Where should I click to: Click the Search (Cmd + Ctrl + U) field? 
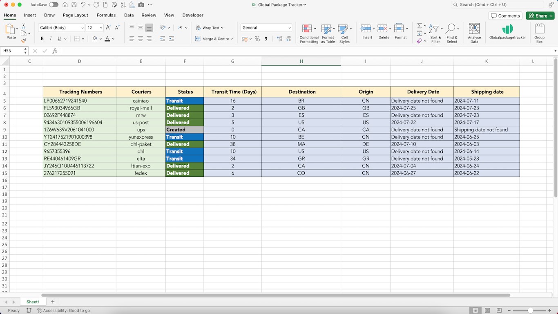pos(498,5)
